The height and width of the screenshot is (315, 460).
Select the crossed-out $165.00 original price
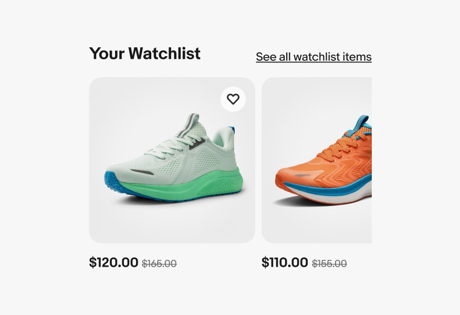pyautogui.click(x=158, y=264)
